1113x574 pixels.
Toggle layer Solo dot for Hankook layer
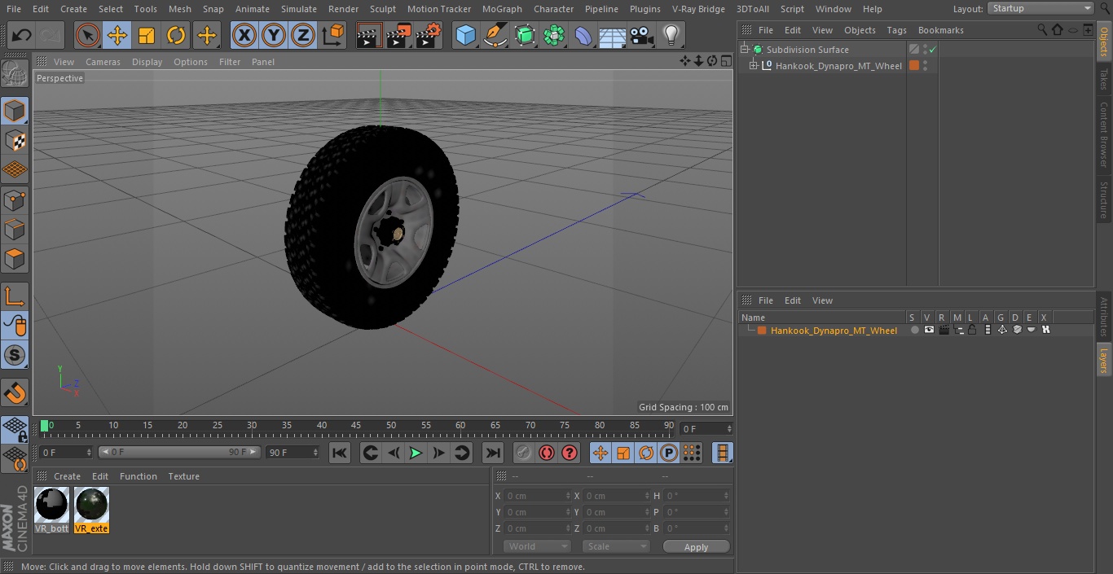[x=914, y=331]
